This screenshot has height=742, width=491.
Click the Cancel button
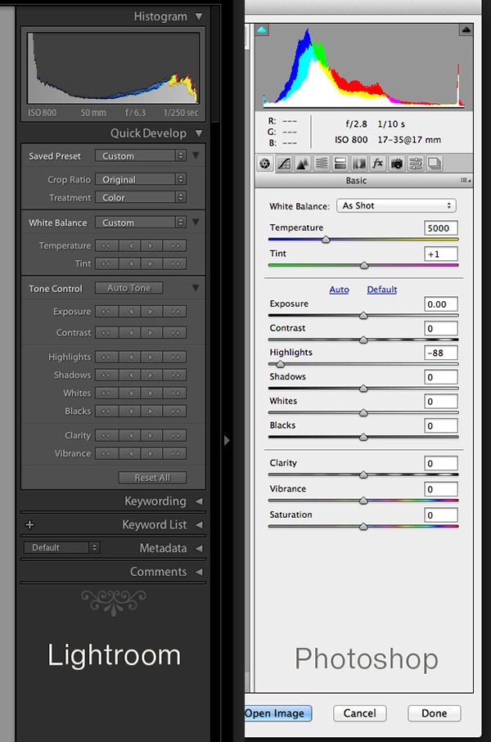click(x=360, y=713)
